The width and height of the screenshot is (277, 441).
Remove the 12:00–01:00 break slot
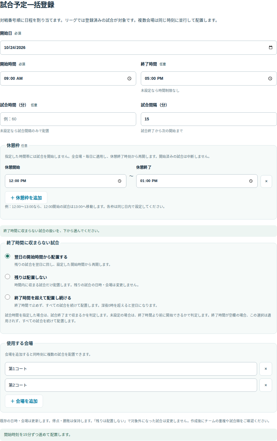coord(266,181)
